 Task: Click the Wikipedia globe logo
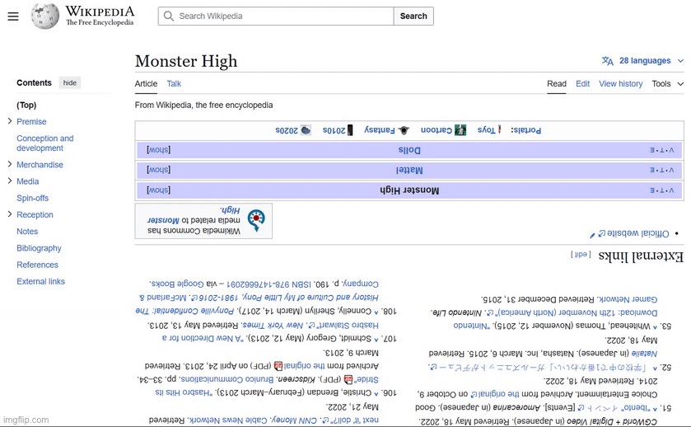click(45, 16)
